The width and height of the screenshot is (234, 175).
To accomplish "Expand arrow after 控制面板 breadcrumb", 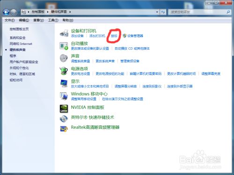I will tap(48, 12).
